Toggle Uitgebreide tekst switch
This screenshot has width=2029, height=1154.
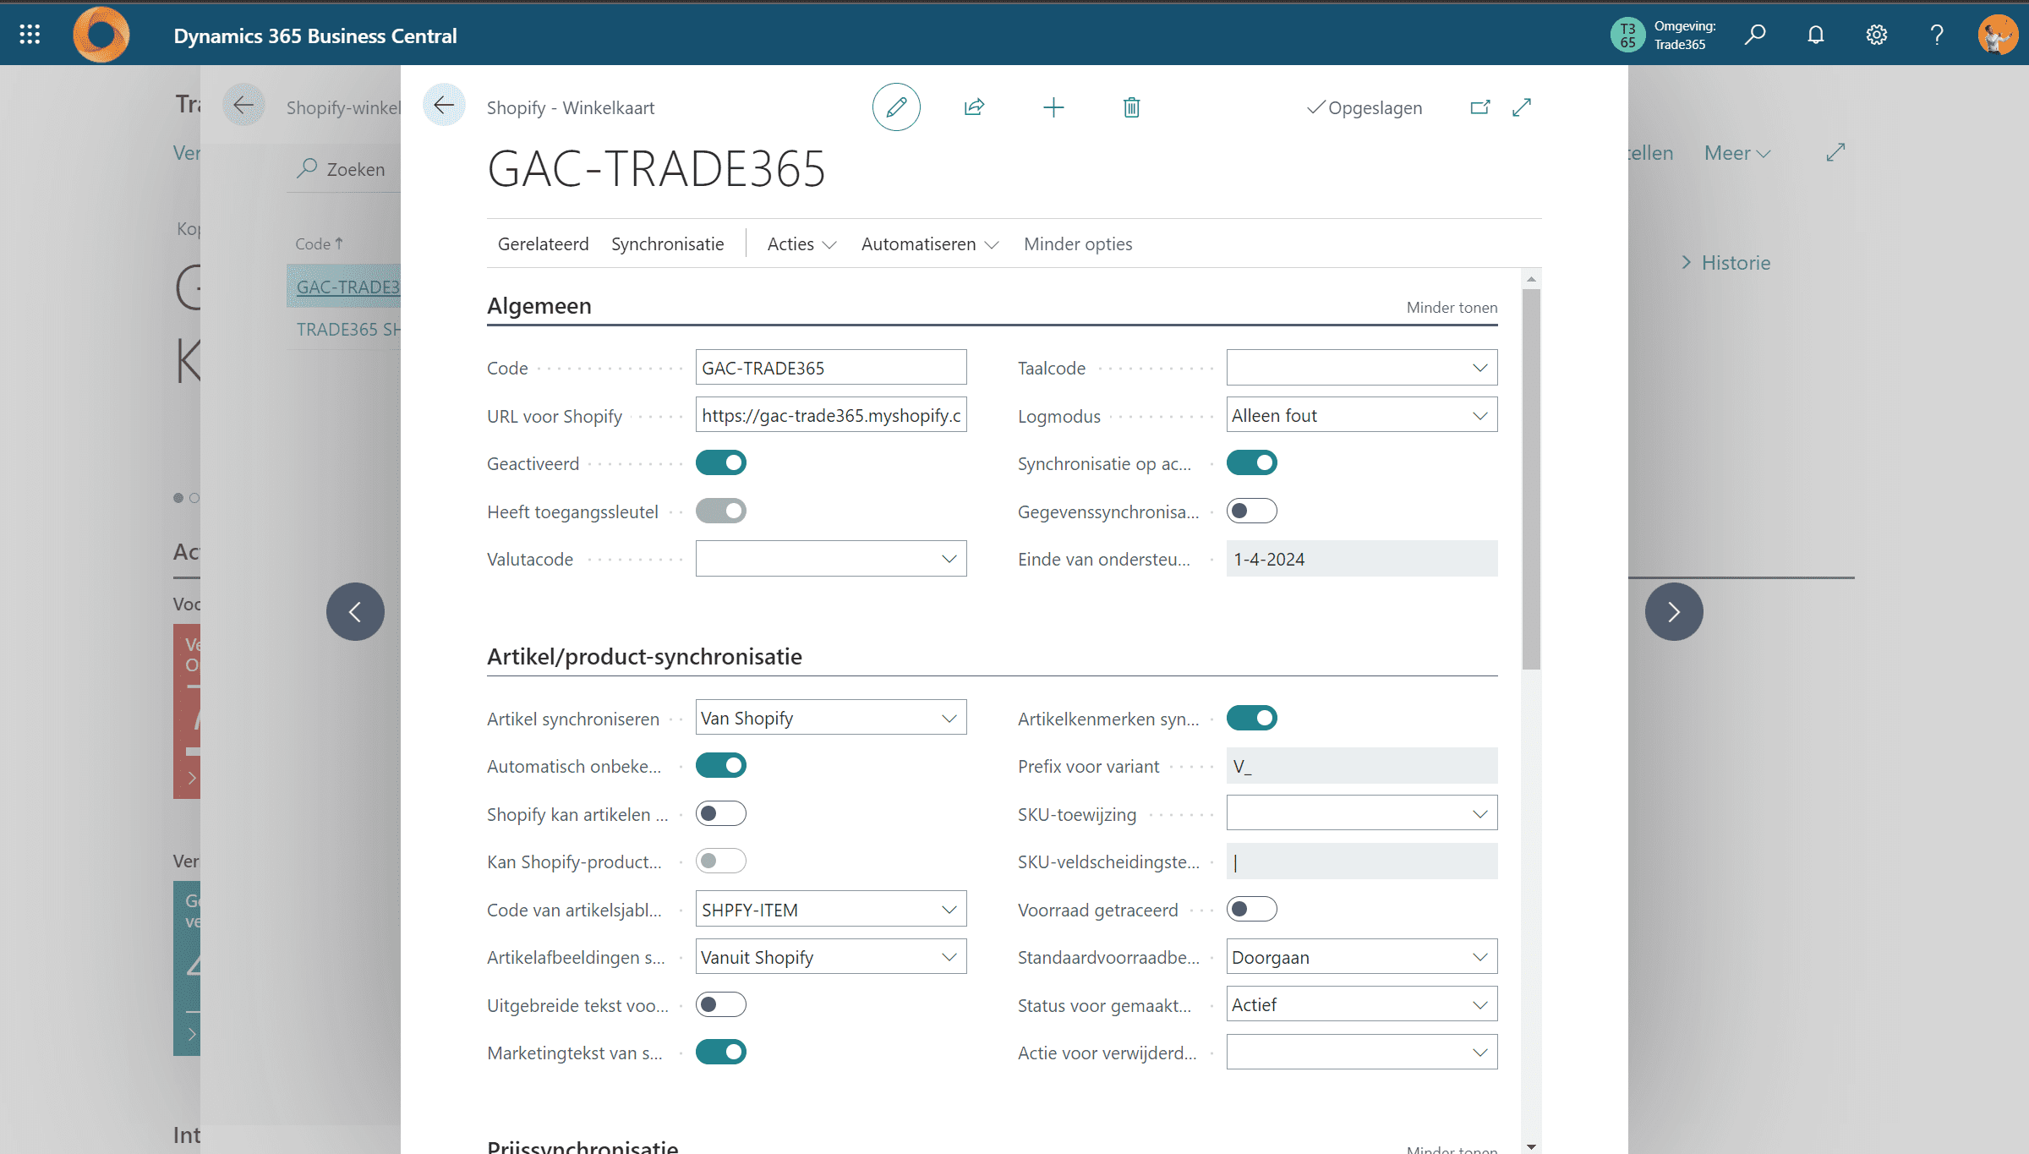[x=721, y=1004]
